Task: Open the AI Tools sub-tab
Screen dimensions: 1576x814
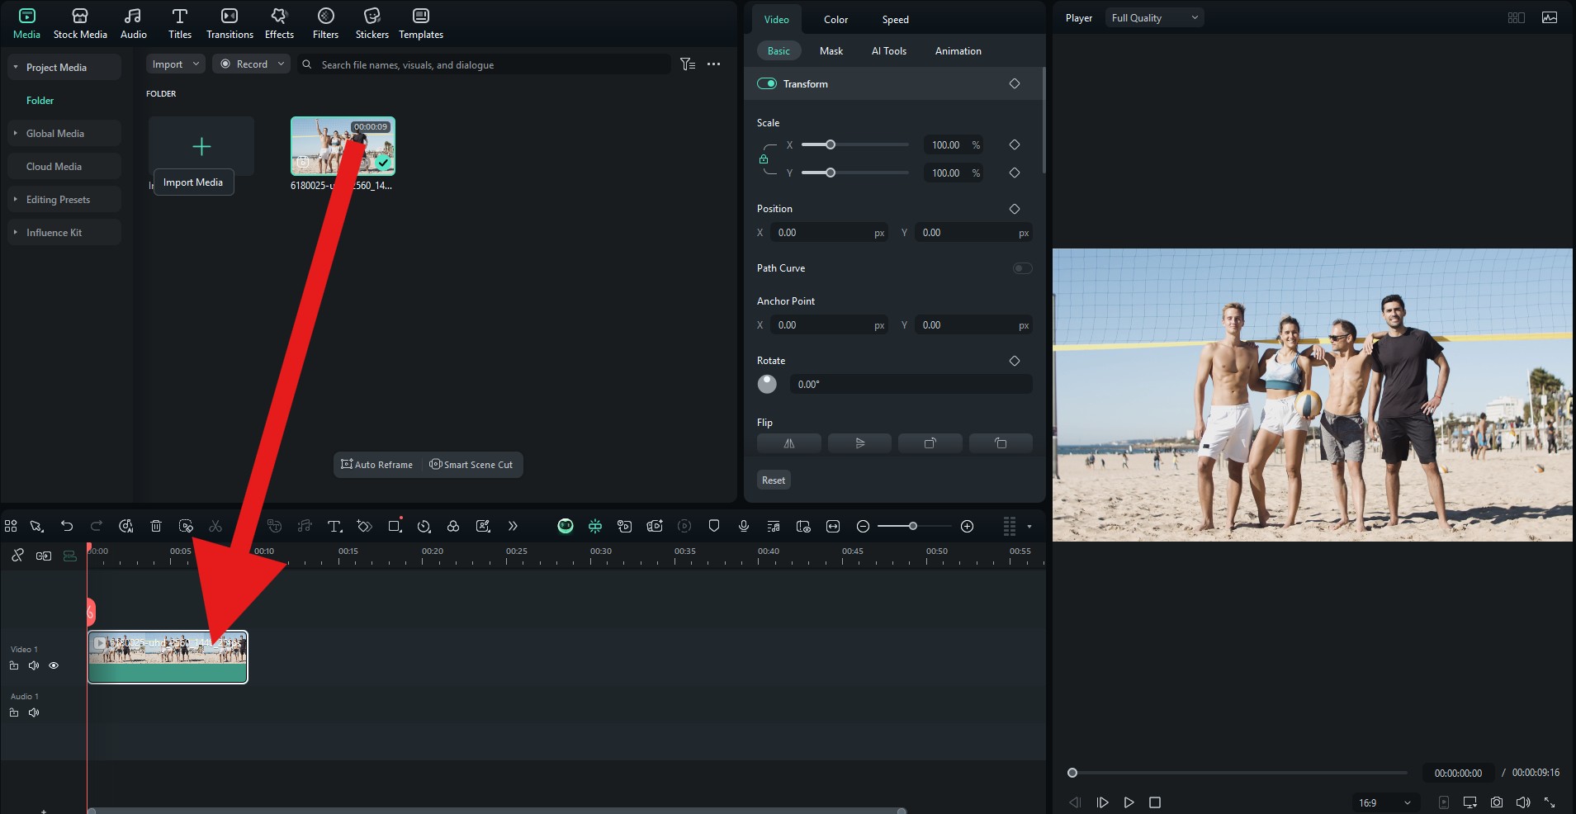Action: click(x=888, y=51)
